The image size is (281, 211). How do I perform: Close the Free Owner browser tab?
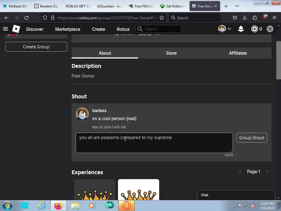[216, 6]
